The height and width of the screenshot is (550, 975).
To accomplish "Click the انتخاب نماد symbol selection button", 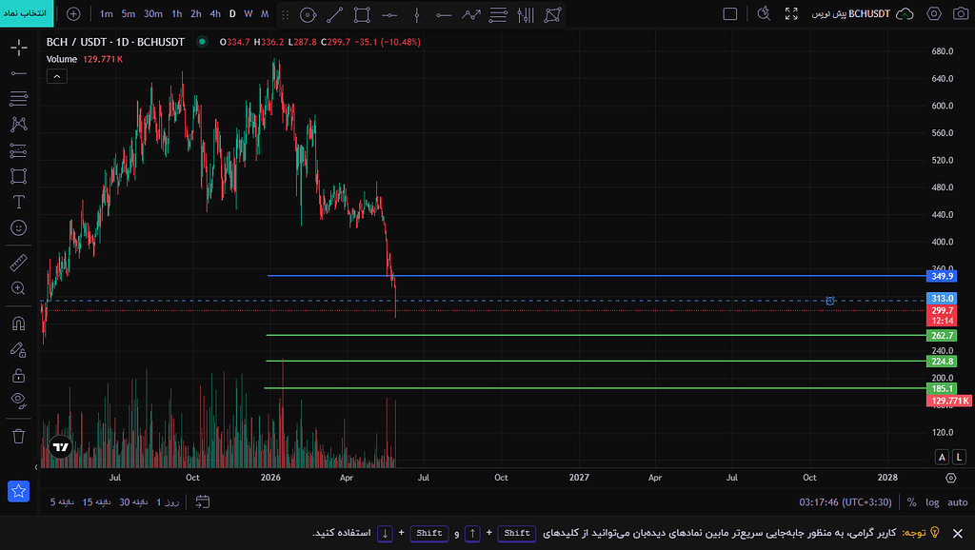I will tap(27, 13).
